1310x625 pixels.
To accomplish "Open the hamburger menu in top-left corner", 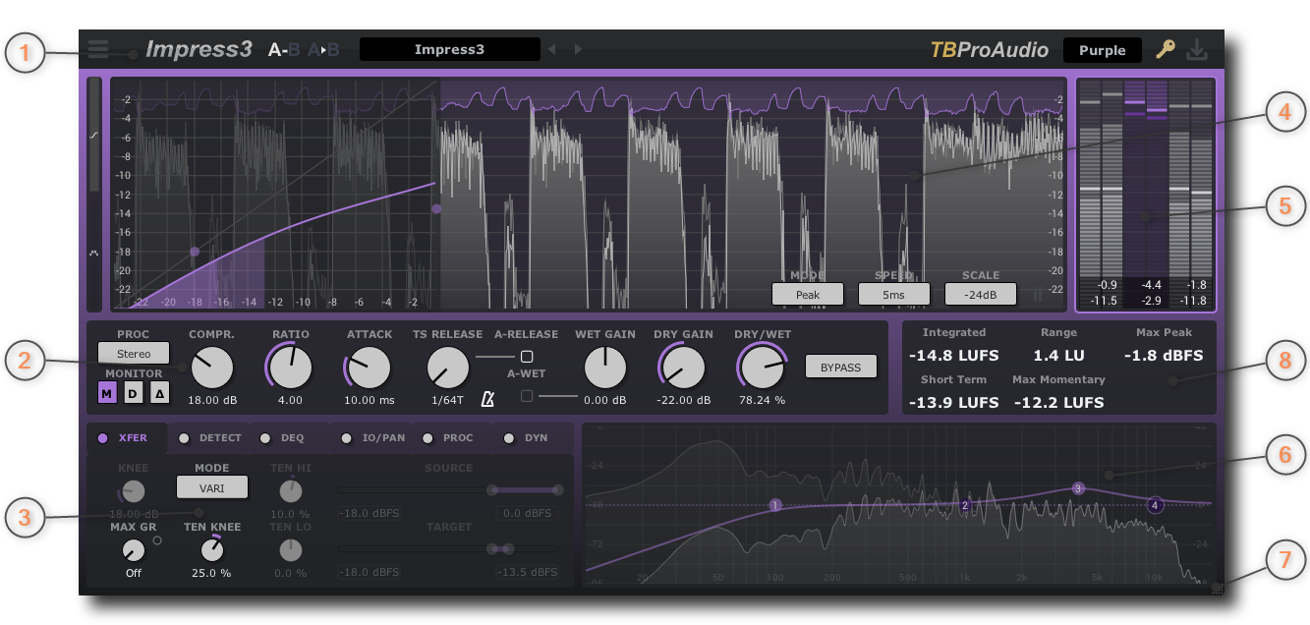I will [98, 48].
